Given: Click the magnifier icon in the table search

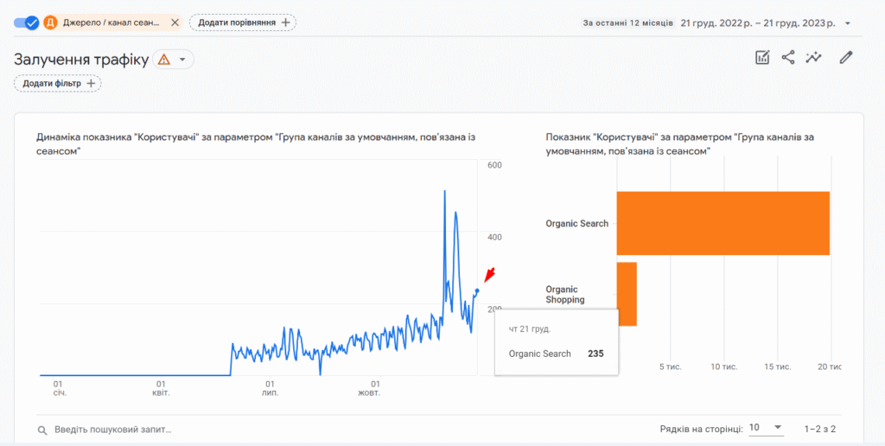Looking at the screenshot, I should tap(42, 430).
